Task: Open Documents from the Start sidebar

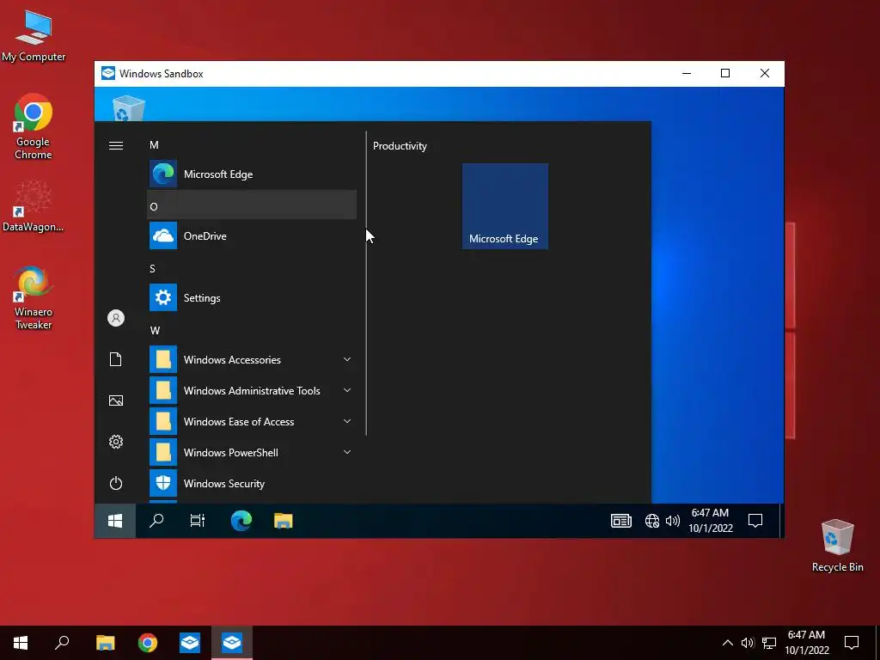Action: click(x=116, y=359)
